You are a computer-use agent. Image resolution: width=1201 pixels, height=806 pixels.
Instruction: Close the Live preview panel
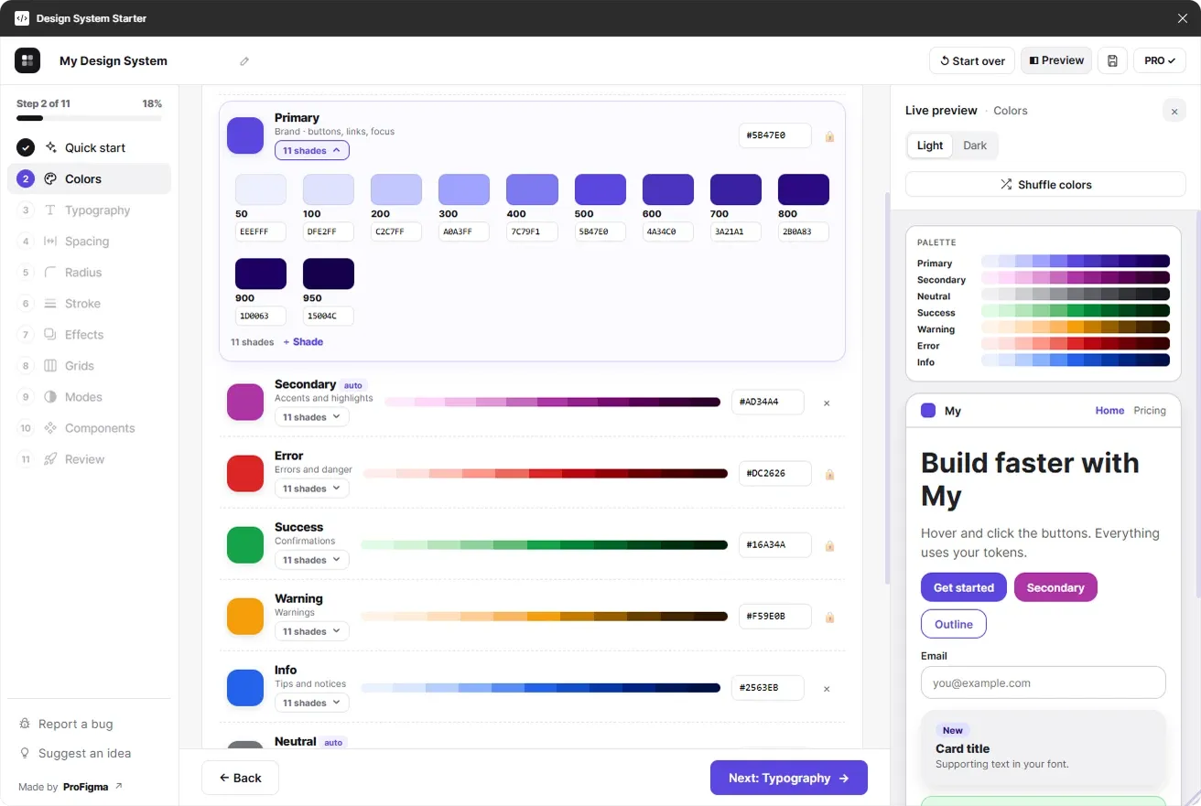1174,111
